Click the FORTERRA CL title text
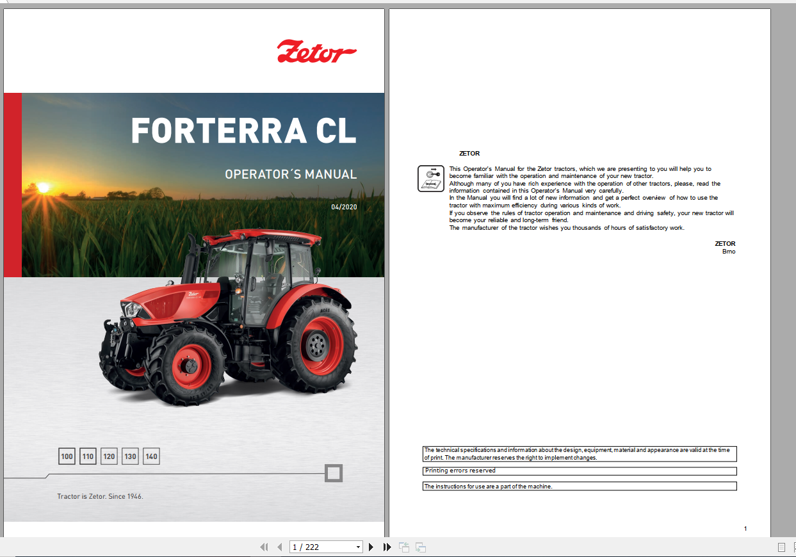796x557 pixels. pyautogui.click(x=243, y=131)
